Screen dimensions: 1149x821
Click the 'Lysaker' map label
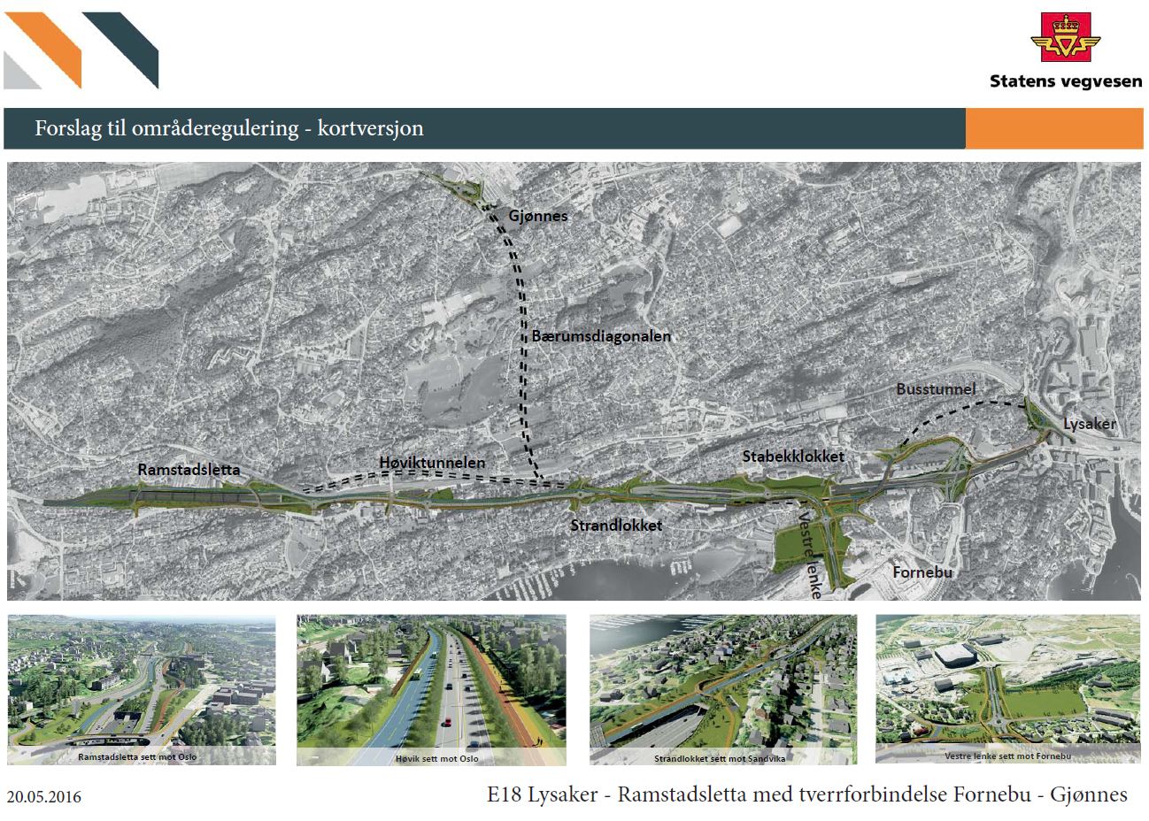click(x=1090, y=424)
